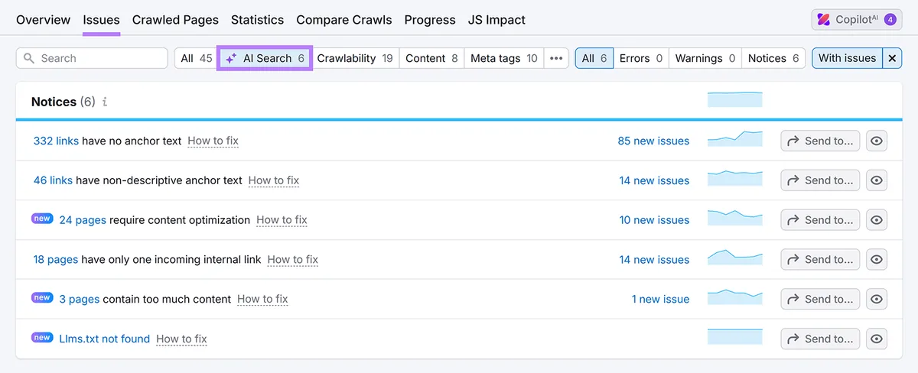
Task: Open the Llms.txt not found issue
Action: (105, 339)
